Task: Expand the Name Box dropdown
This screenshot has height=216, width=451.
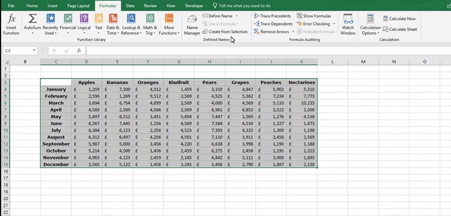Action: 35,51
